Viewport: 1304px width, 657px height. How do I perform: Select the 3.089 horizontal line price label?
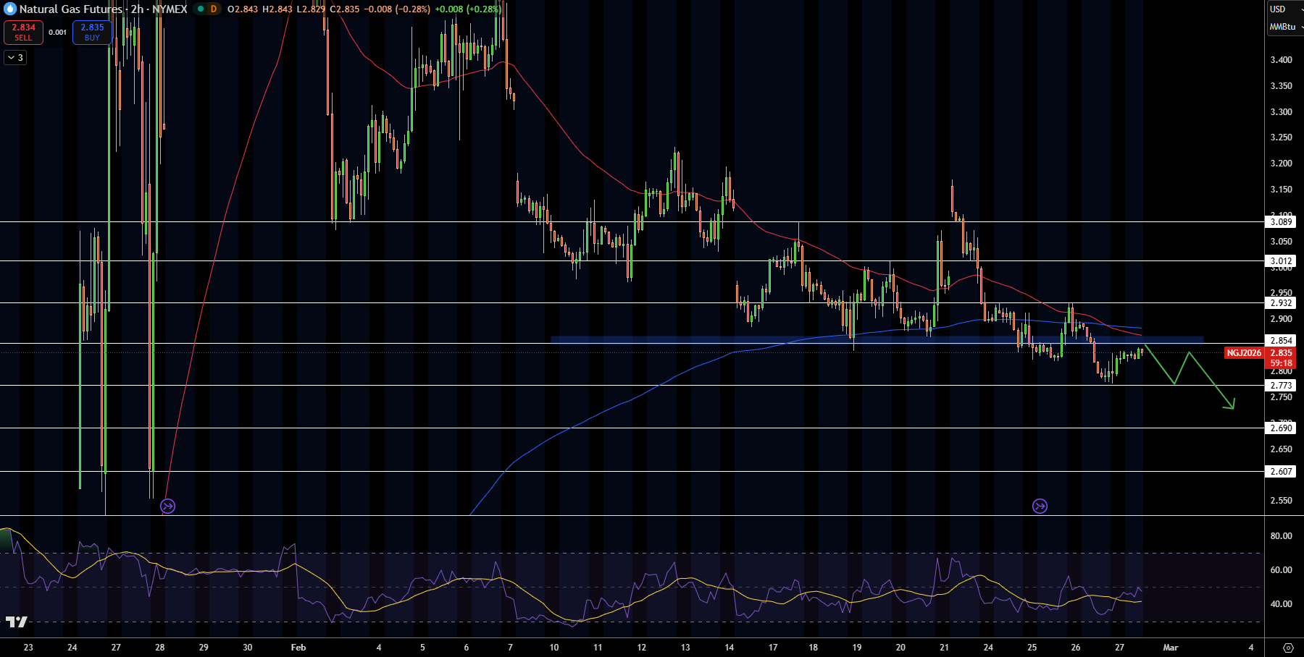point(1281,222)
